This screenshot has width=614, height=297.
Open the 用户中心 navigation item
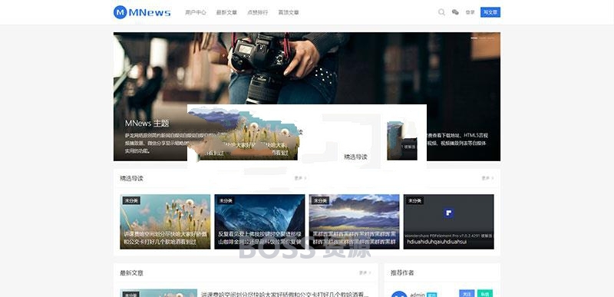[x=196, y=12]
